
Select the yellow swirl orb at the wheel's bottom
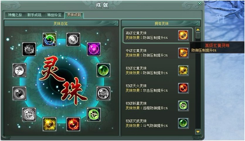tap(50, 124)
